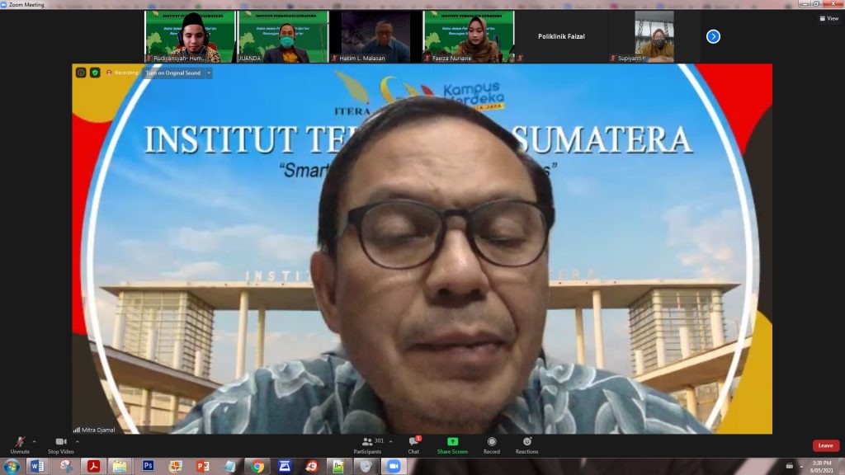Open the red circular app icon in taskbar
845x475 pixels.
311,466
